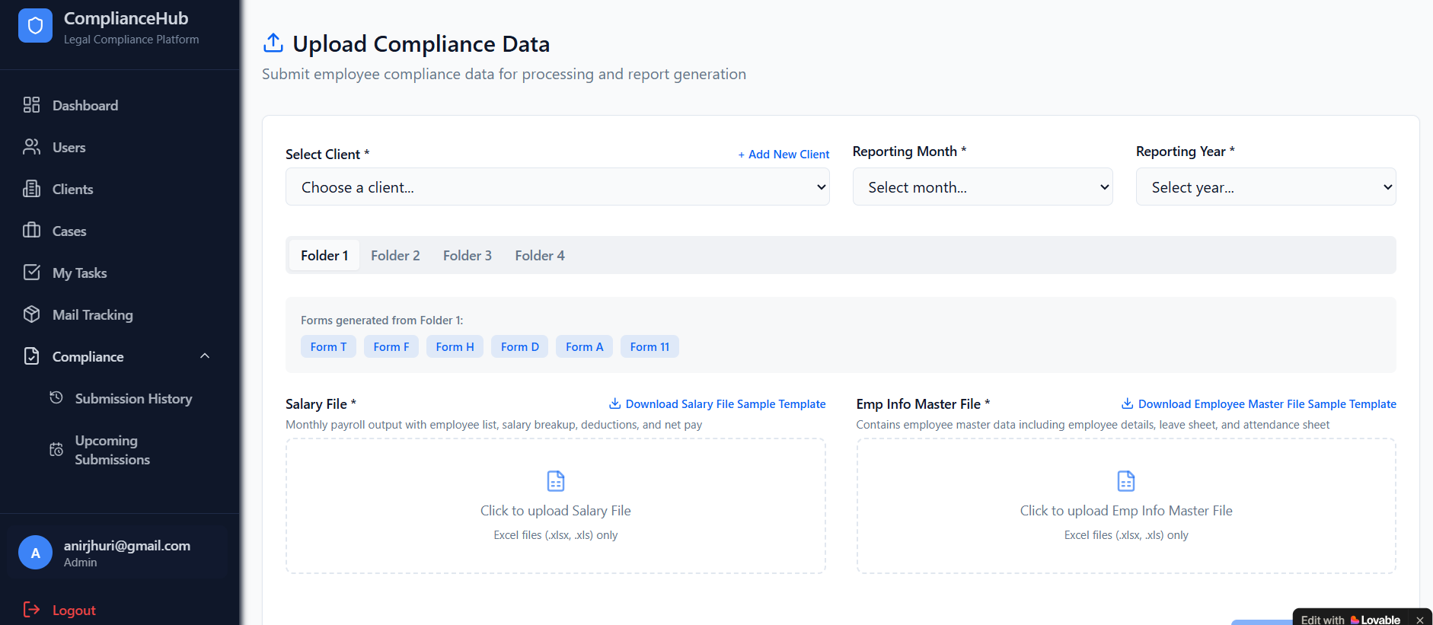Image resolution: width=1433 pixels, height=625 pixels.
Task: Select the Form D tag
Action: coord(519,346)
